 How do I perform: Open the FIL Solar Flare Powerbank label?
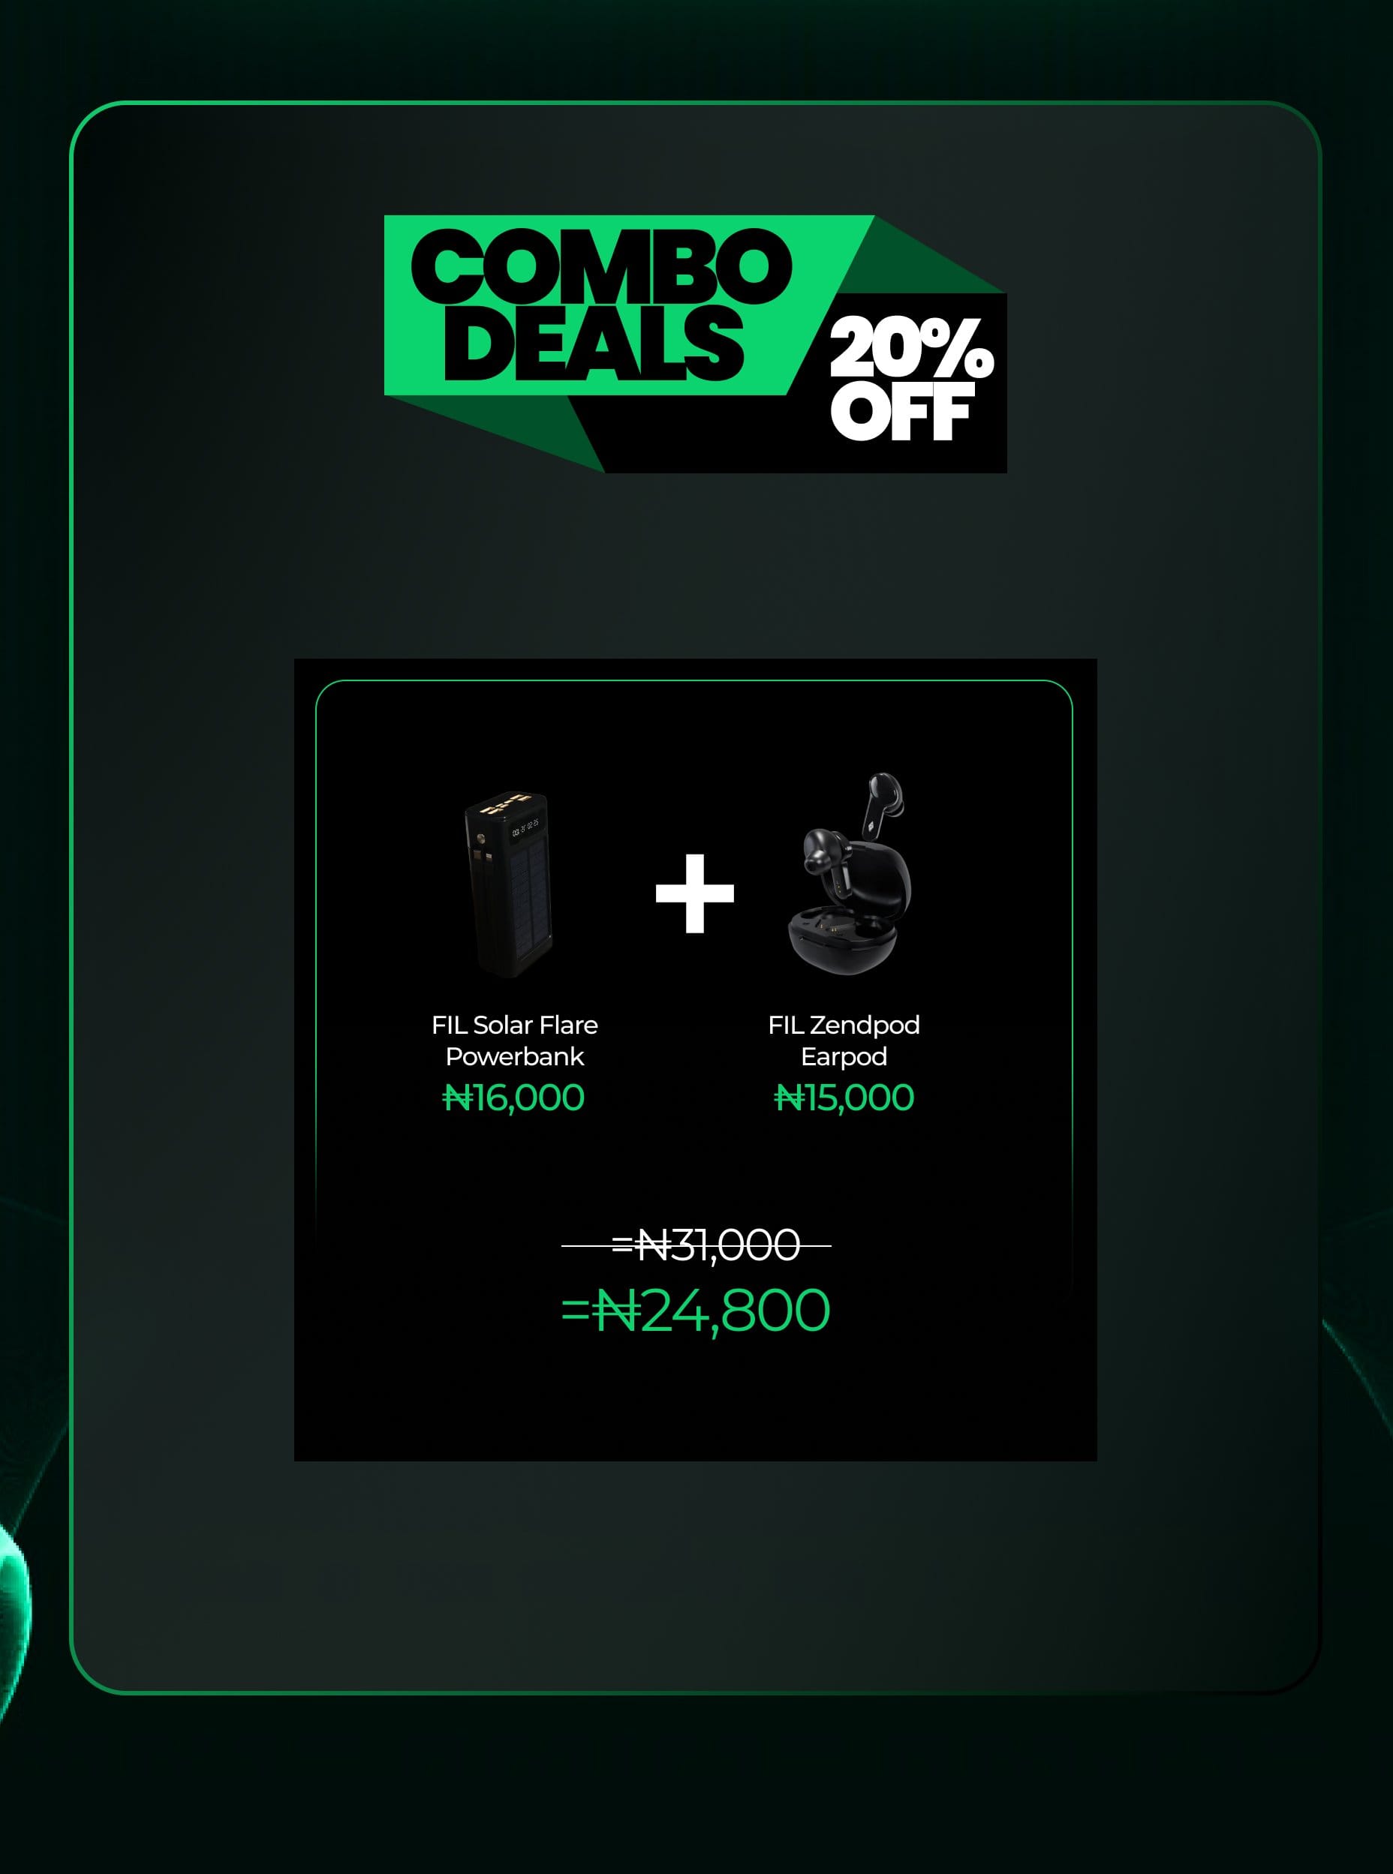(x=514, y=1041)
